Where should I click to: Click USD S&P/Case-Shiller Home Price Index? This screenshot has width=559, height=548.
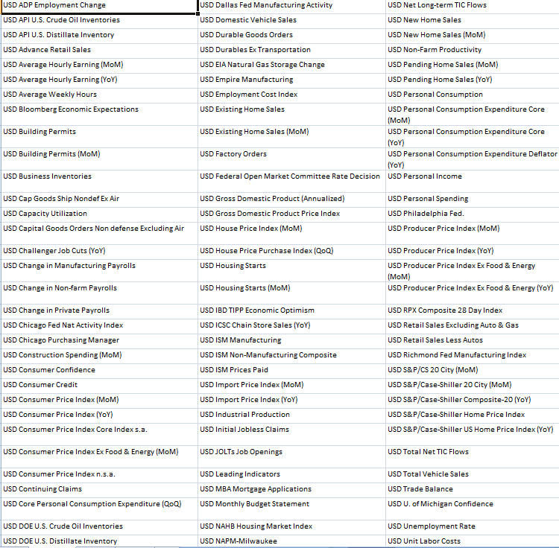(x=473, y=416)
